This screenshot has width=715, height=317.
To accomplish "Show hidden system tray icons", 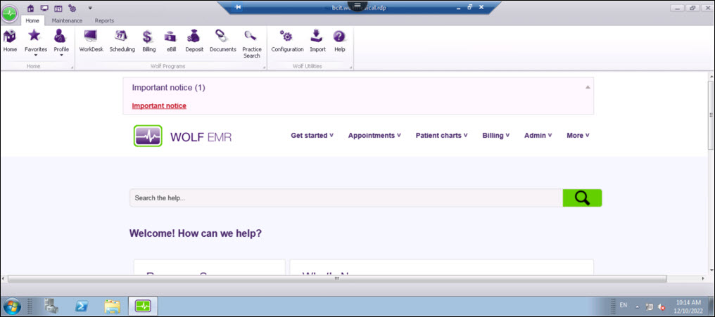I will pyautogui.click(x=638, y=306).
